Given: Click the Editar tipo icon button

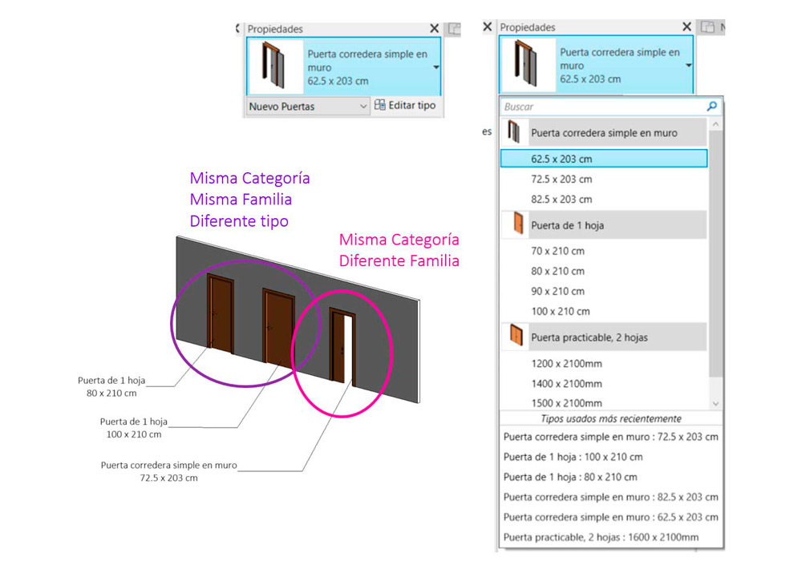Looking at the screenshot, I should 380,106.
